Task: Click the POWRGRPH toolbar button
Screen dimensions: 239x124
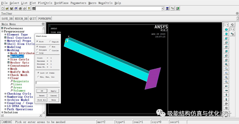Action: tap(45, 19)
